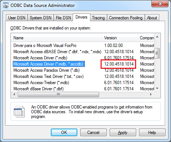Click version 6.01.7601.17514 of Access-Treiber
This screenshot has width=171, height=142.
pyautogui.click(x=119, y=83)
